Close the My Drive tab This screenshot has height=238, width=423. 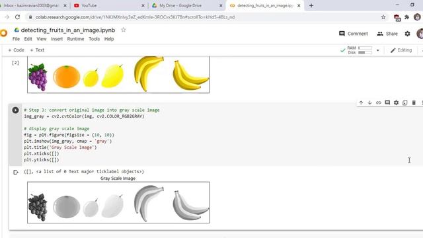[x=221, y=5]
